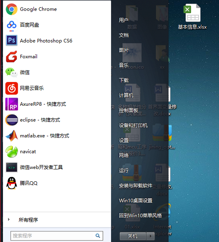
Task: Select 回到Win10菜单风格 entry
Action: point(140,215)
